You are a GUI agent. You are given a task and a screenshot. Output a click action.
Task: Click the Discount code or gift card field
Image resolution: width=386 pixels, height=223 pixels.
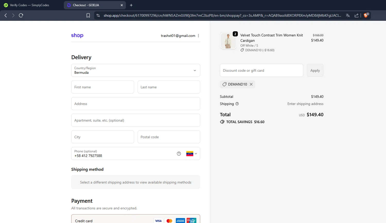(261, 70)
